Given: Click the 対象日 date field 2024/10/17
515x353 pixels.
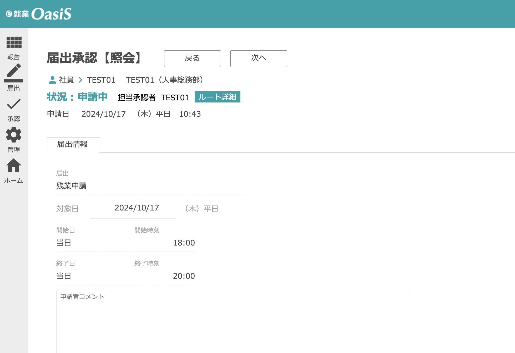Looking at the screenshot, I should pyautogui.click(x=137, y=208).
